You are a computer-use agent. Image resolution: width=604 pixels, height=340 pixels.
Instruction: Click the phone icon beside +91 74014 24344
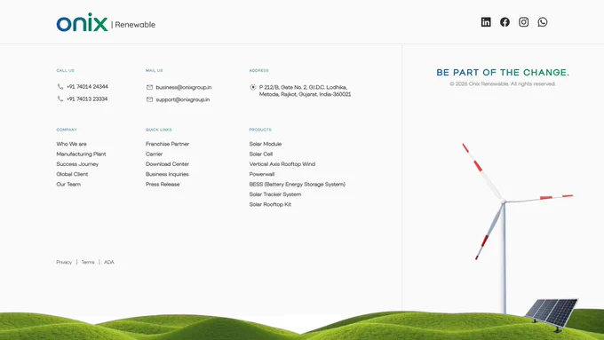coord(60,87)
